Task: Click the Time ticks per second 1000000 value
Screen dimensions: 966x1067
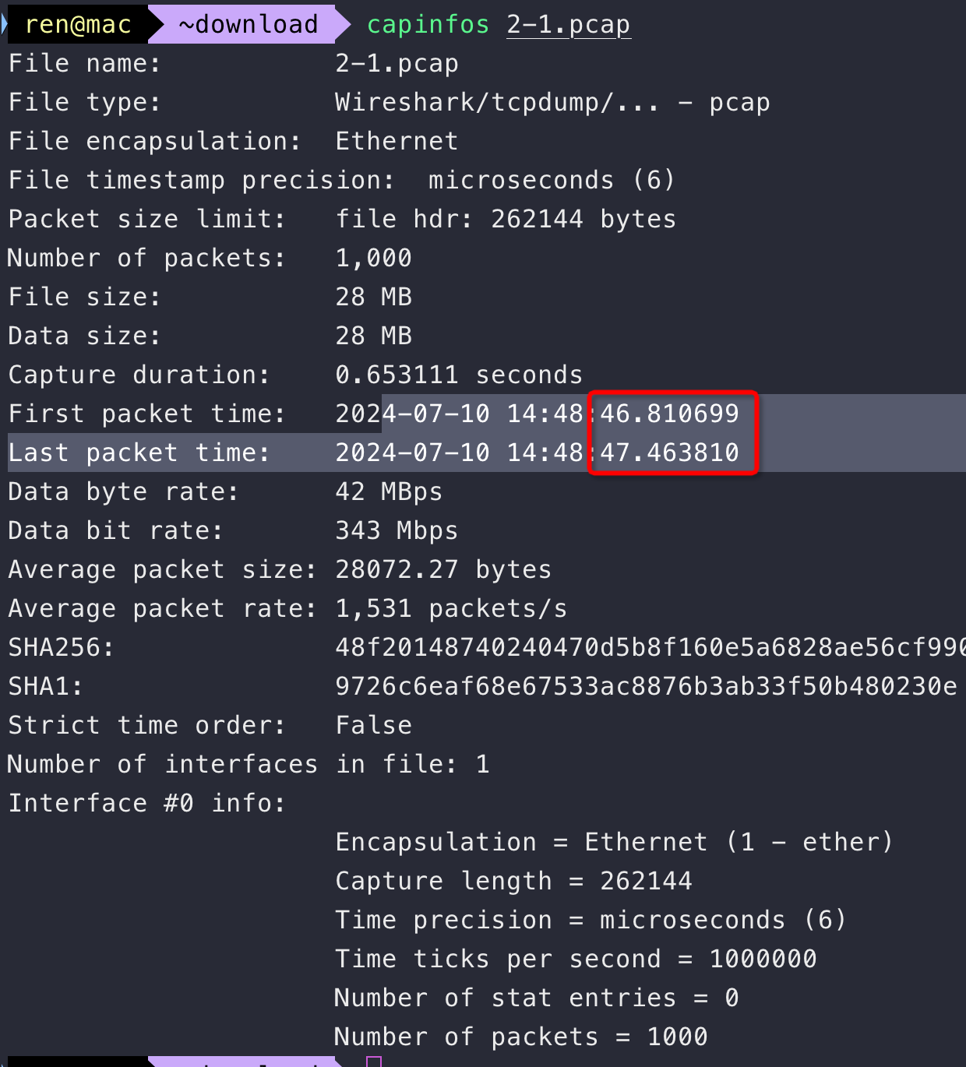Action: point(762,959)
